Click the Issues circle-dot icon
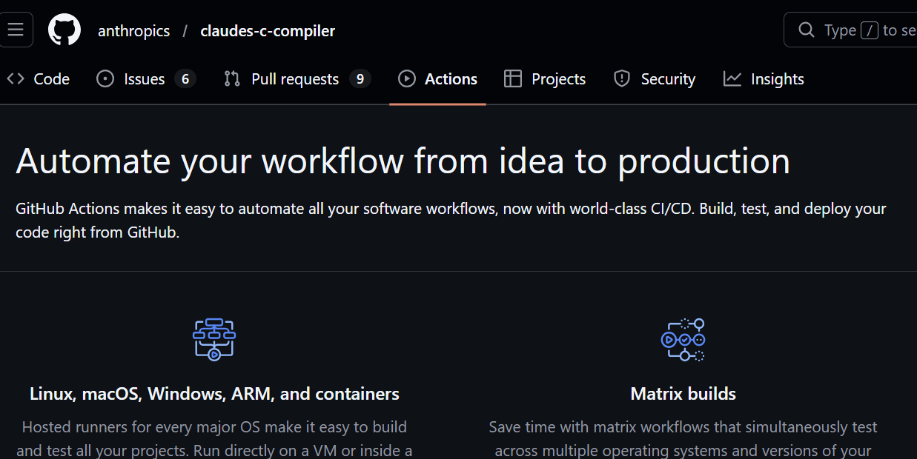The image size is (917, 459). click(x=105, y=79)
